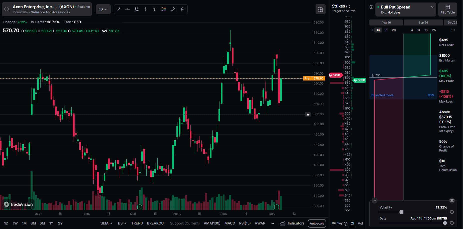Image resolution: width=463 pixels, height=229 pixels.
Task: Expand the Bull Put Spread strategy dropdown
Action: (406, 9)
